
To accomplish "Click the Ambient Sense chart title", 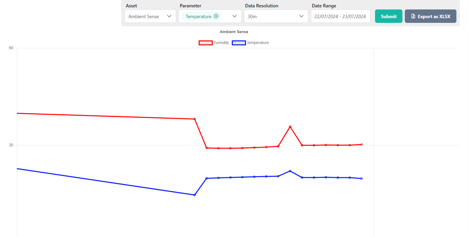I will point(234,32).
